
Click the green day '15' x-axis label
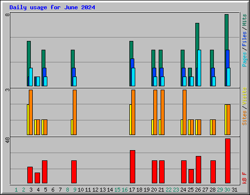[x=117, y=190]
